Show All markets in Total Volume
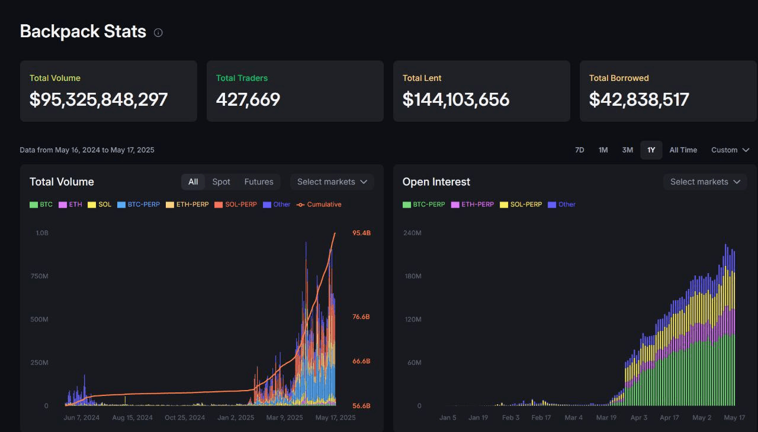The image size is (758, 432). coord(193,182)
